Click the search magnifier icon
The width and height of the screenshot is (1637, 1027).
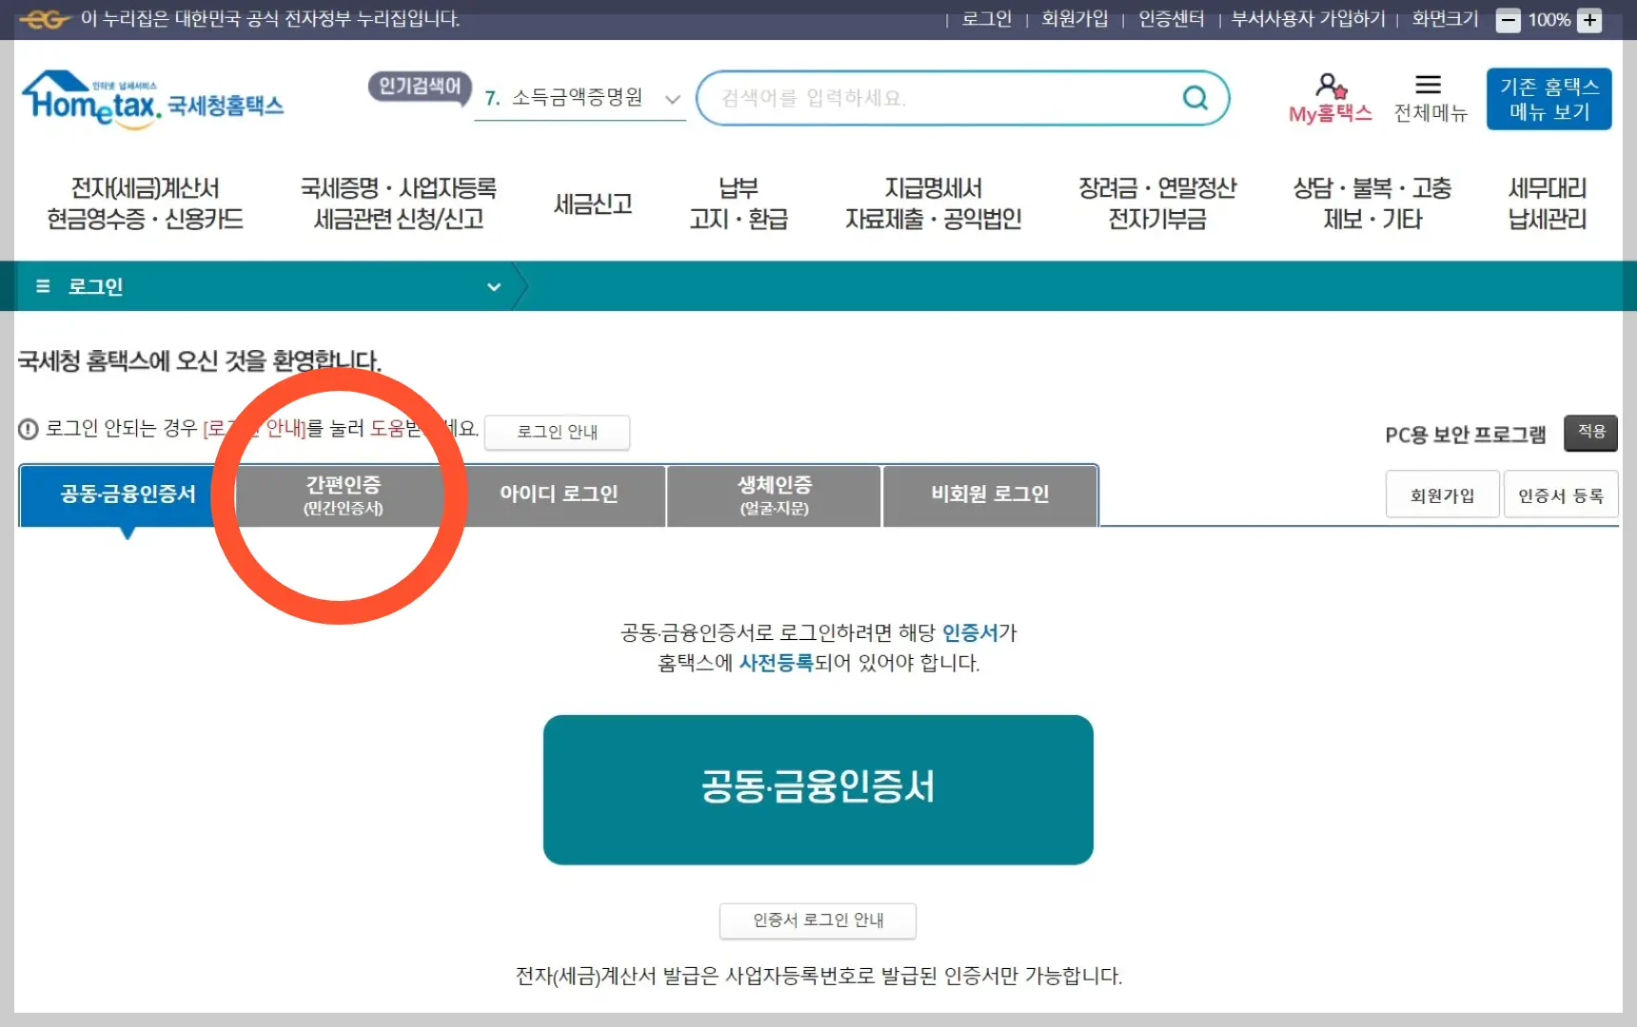click(x=1194, y=97)
